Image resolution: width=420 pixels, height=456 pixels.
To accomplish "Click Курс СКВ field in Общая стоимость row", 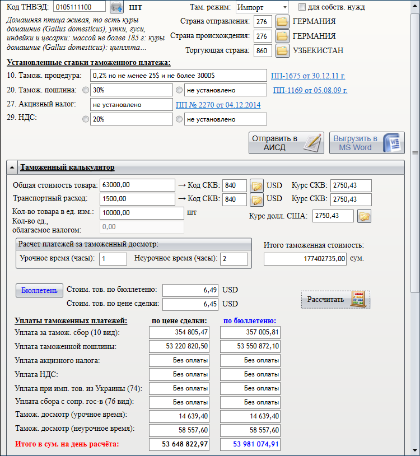I will [x=351, y=185].
